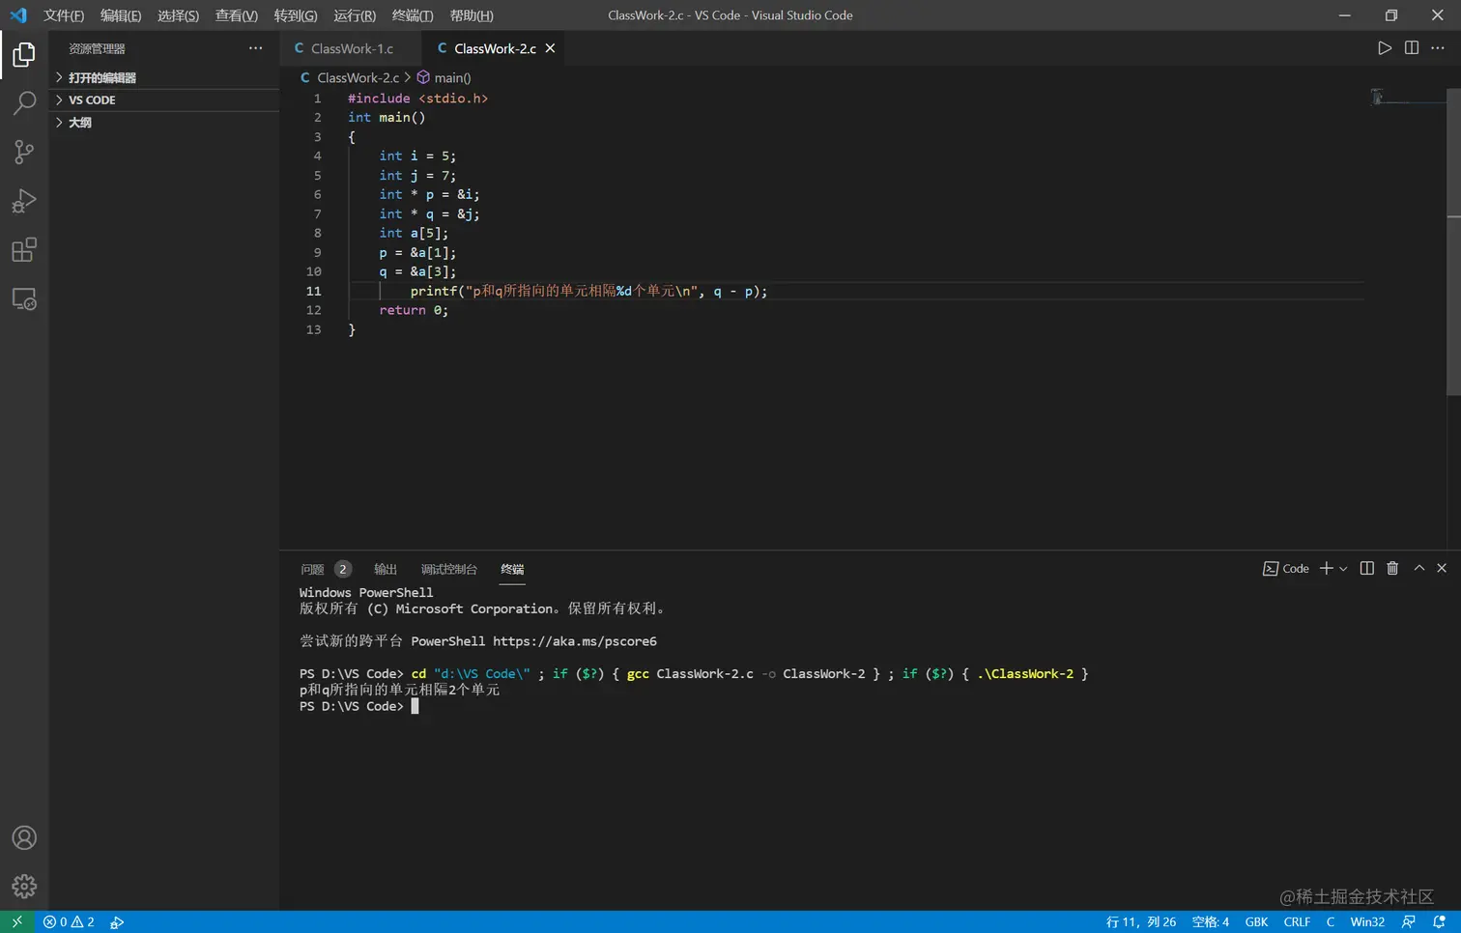
Task: Click the editor minimap preview
Action: tap(1407, 97)
